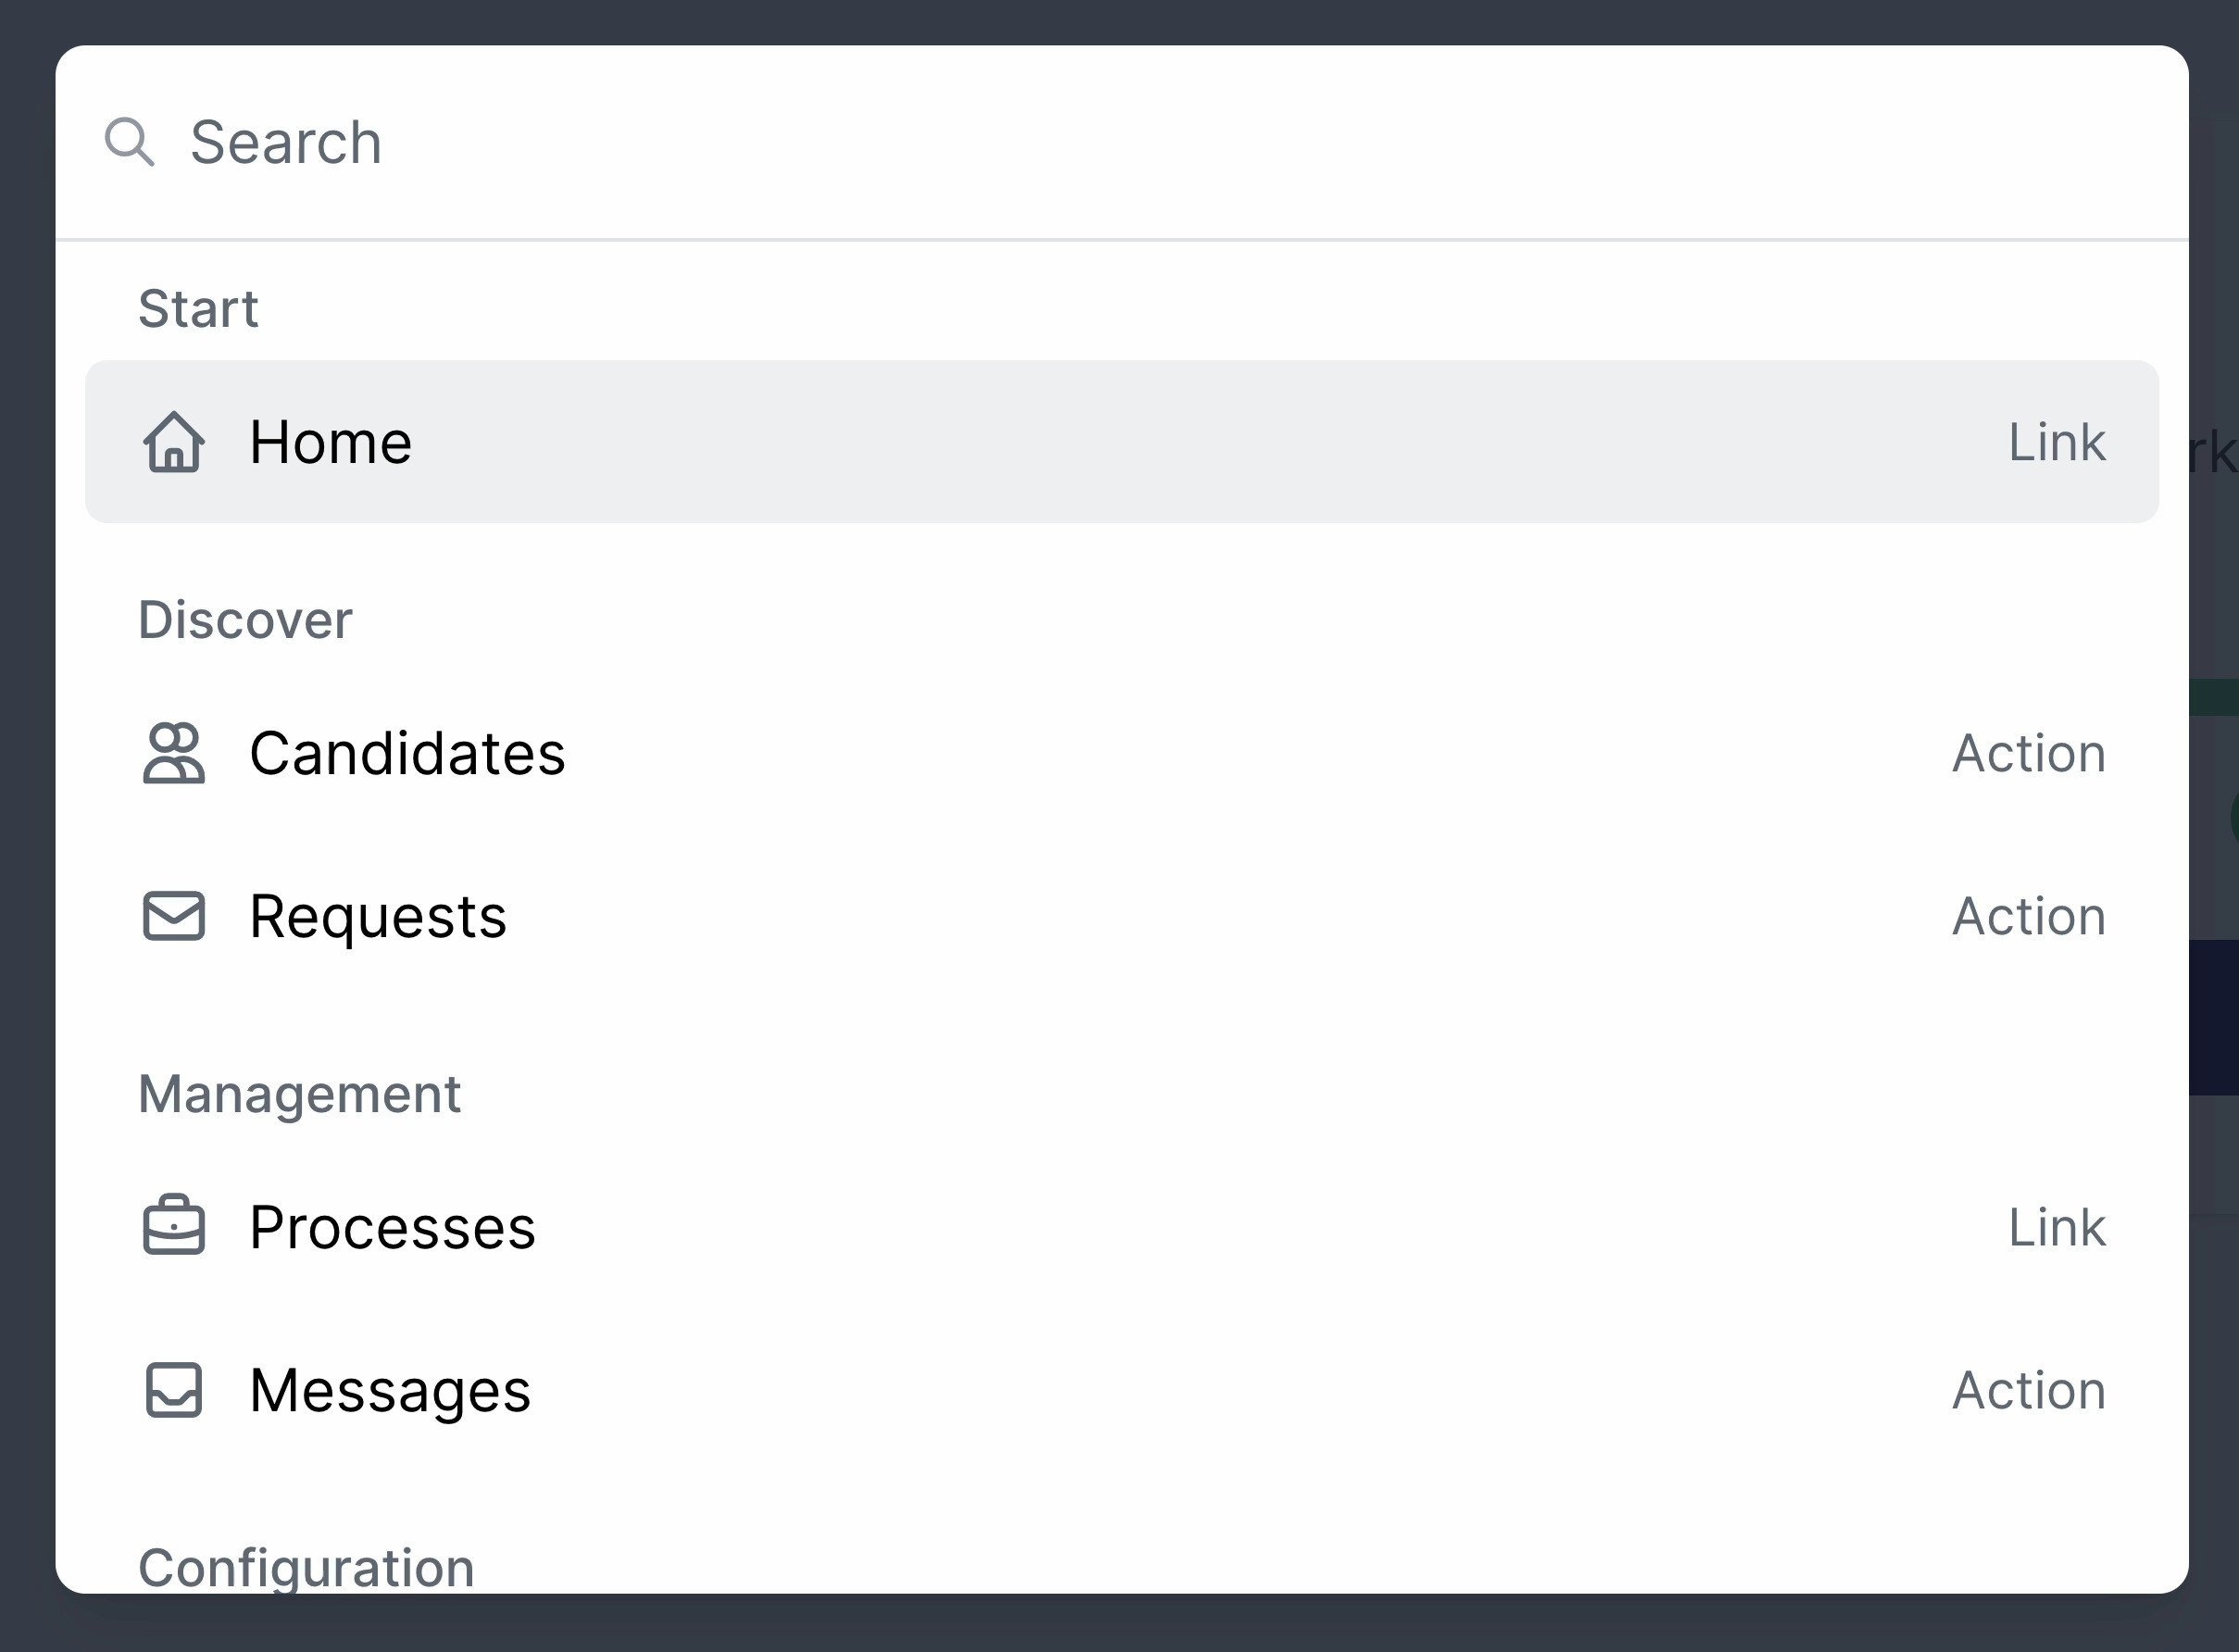Viewport: 2239px width, 1652px height.
Task: Open the Messages entry
Action: pyautogui.click(x=1122, y=1390)
